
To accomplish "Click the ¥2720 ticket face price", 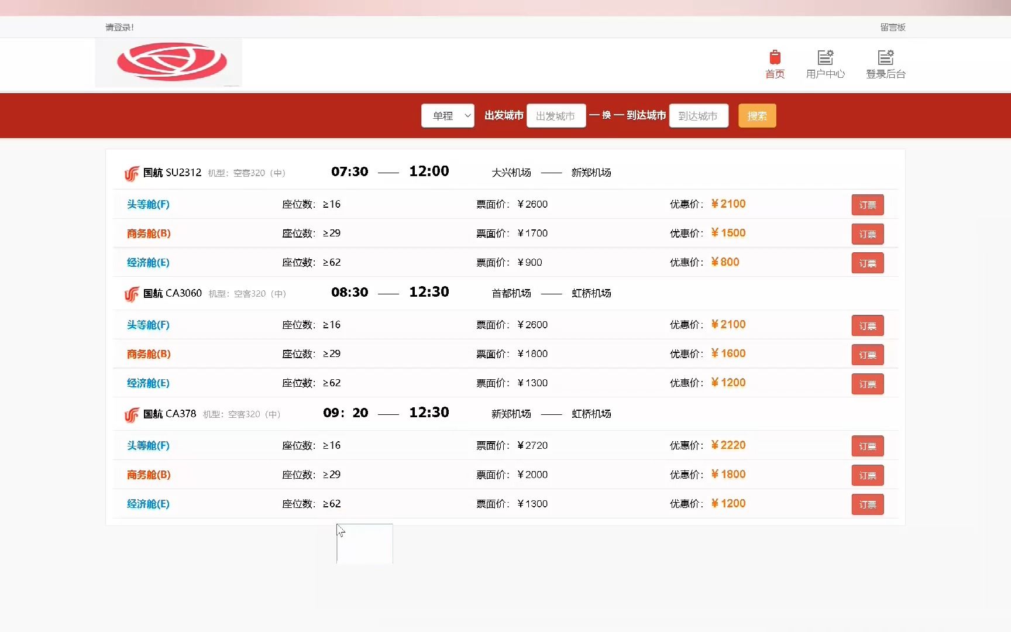I will [x=532, y=445].
